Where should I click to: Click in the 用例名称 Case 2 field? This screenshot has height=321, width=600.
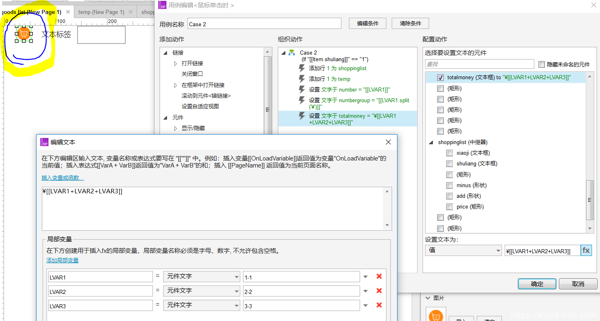[264, 24]
